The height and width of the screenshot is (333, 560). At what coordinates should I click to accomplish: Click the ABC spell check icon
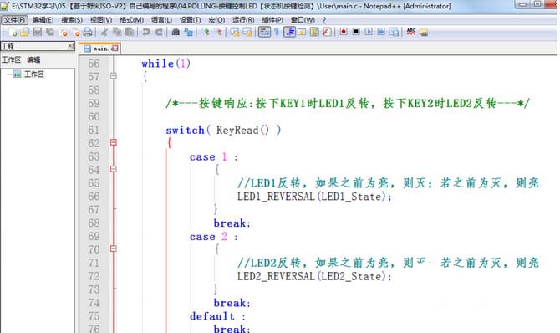[x=410, y=32]
